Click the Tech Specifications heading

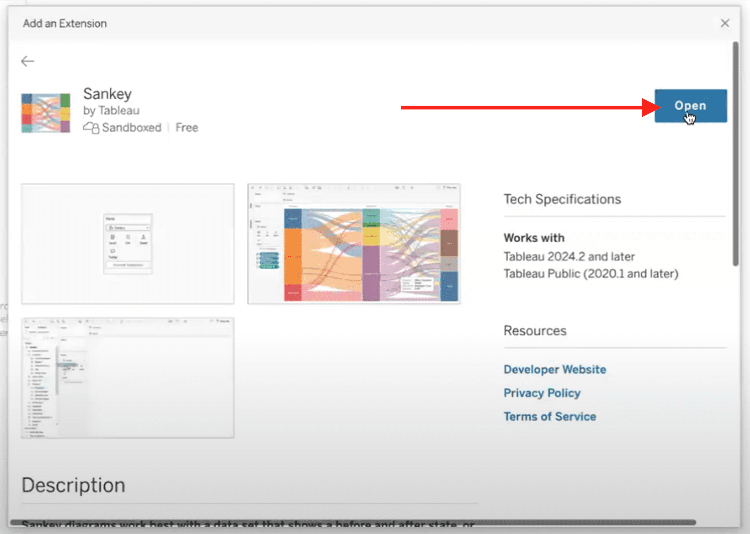point(562,199)
